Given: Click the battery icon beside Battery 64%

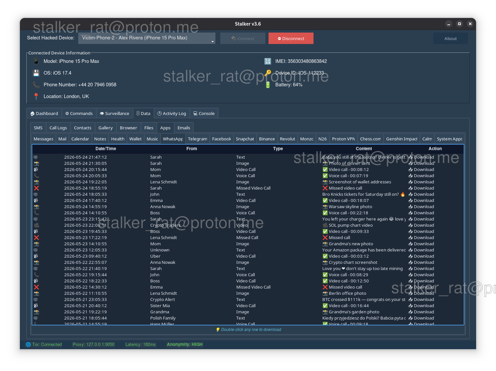Looking at the screenshot, I should tap(268, 85).
